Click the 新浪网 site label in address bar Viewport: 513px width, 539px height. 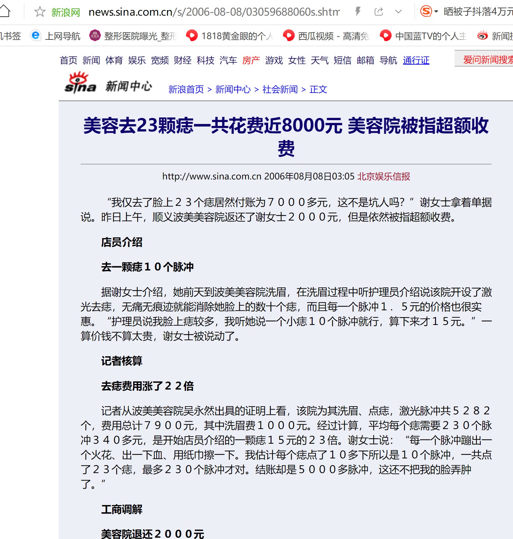click(66, 12)
